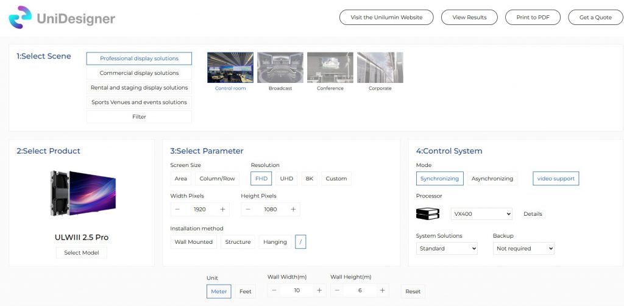Increase Width Pixels with plus button
The image size is (624, 306).
click(222, 209)
